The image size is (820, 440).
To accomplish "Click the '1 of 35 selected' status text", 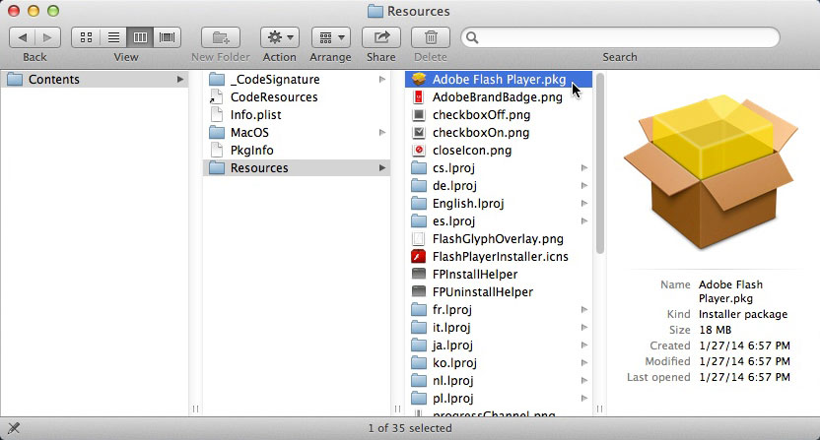I will click(410, 428).
